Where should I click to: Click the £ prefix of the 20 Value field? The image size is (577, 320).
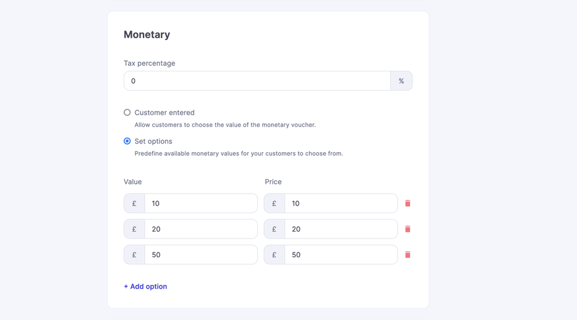134,229
